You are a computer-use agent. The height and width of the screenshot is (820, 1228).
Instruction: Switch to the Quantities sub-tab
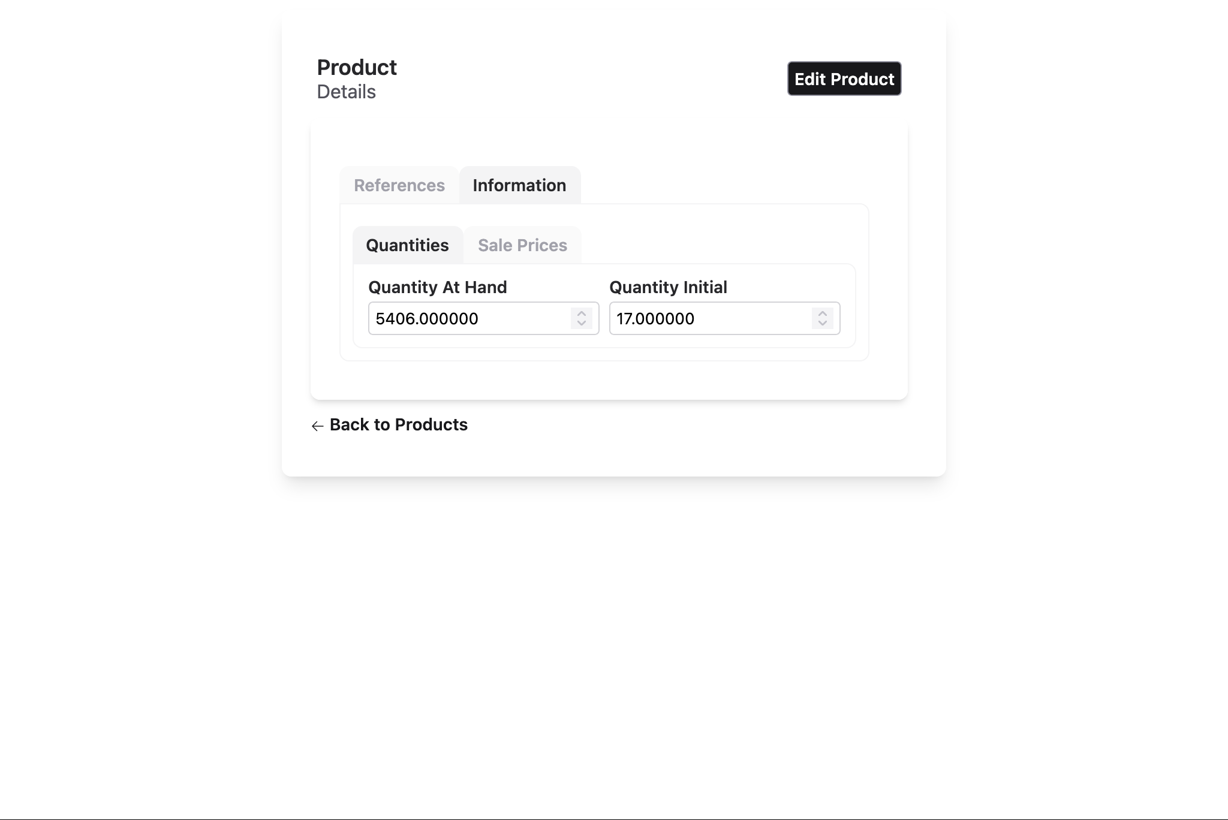click(407, 245)
